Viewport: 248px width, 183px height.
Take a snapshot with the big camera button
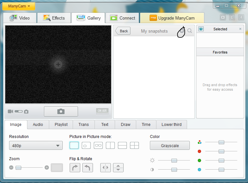tap(61, 112)
